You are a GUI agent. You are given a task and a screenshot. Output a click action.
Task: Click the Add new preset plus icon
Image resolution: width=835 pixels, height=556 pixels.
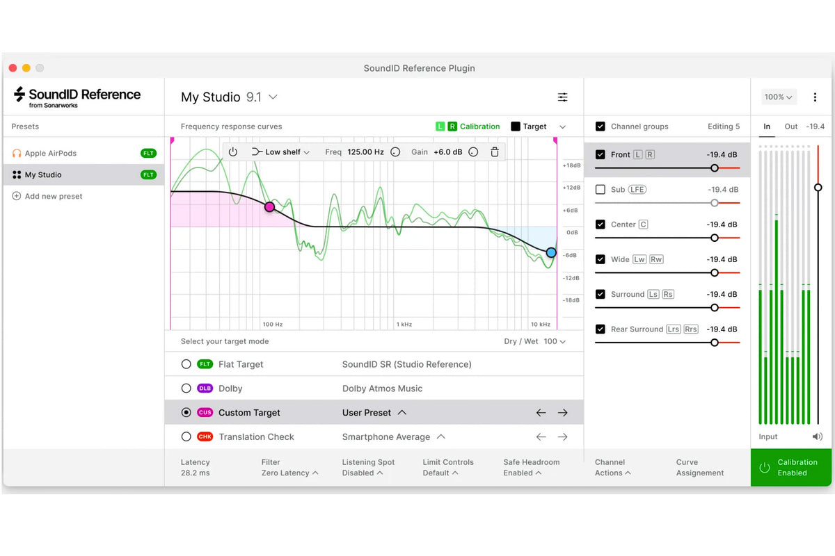click(x=17, y=196)
